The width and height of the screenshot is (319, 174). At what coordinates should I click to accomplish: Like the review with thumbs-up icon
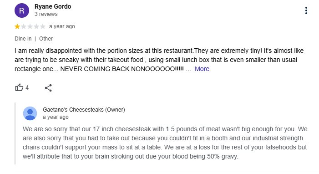pos(19,87)
